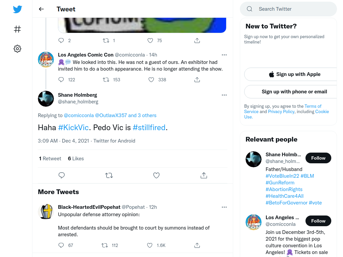
Task: Sign up with Apple
Action: pos(294,74)
